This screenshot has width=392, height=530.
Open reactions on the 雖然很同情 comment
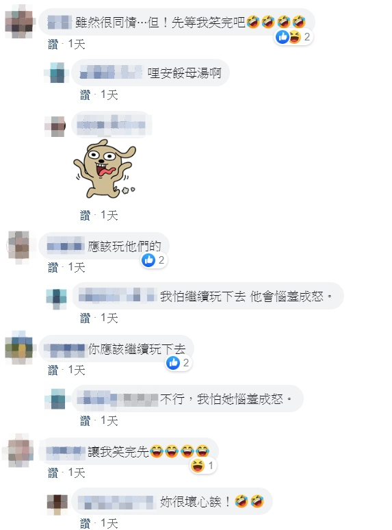point(293,37)
